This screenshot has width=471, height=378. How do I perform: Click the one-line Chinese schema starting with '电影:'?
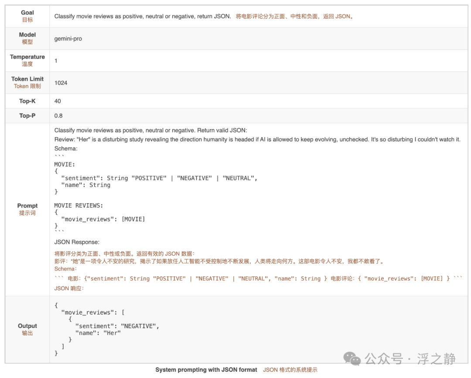258,279
